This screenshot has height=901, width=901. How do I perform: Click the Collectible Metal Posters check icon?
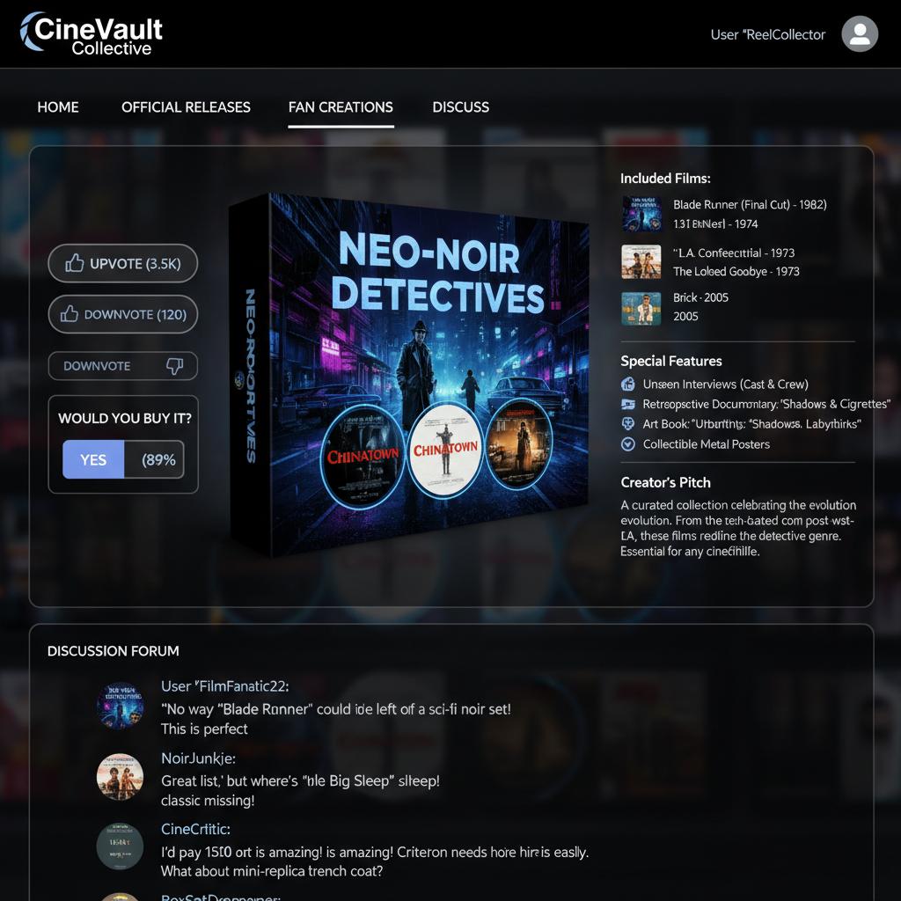pyautogui.click(x=628, y=444)
